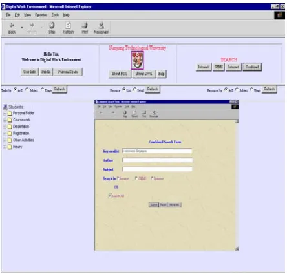Click Help button beside About DWE
The height and width of the screenshot is (274, 287).
click(x=162, y=74)
